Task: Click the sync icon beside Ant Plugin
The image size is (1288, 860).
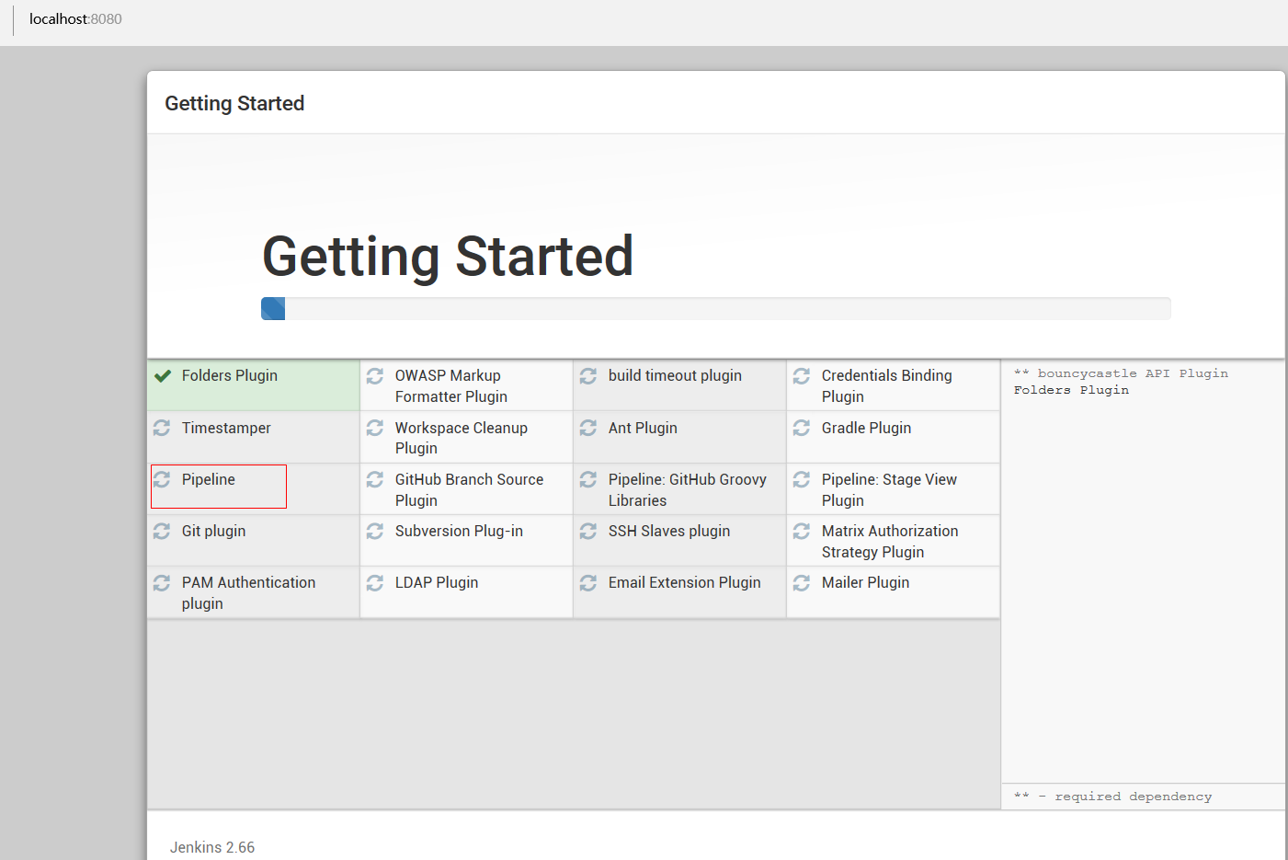Action: 588,428
